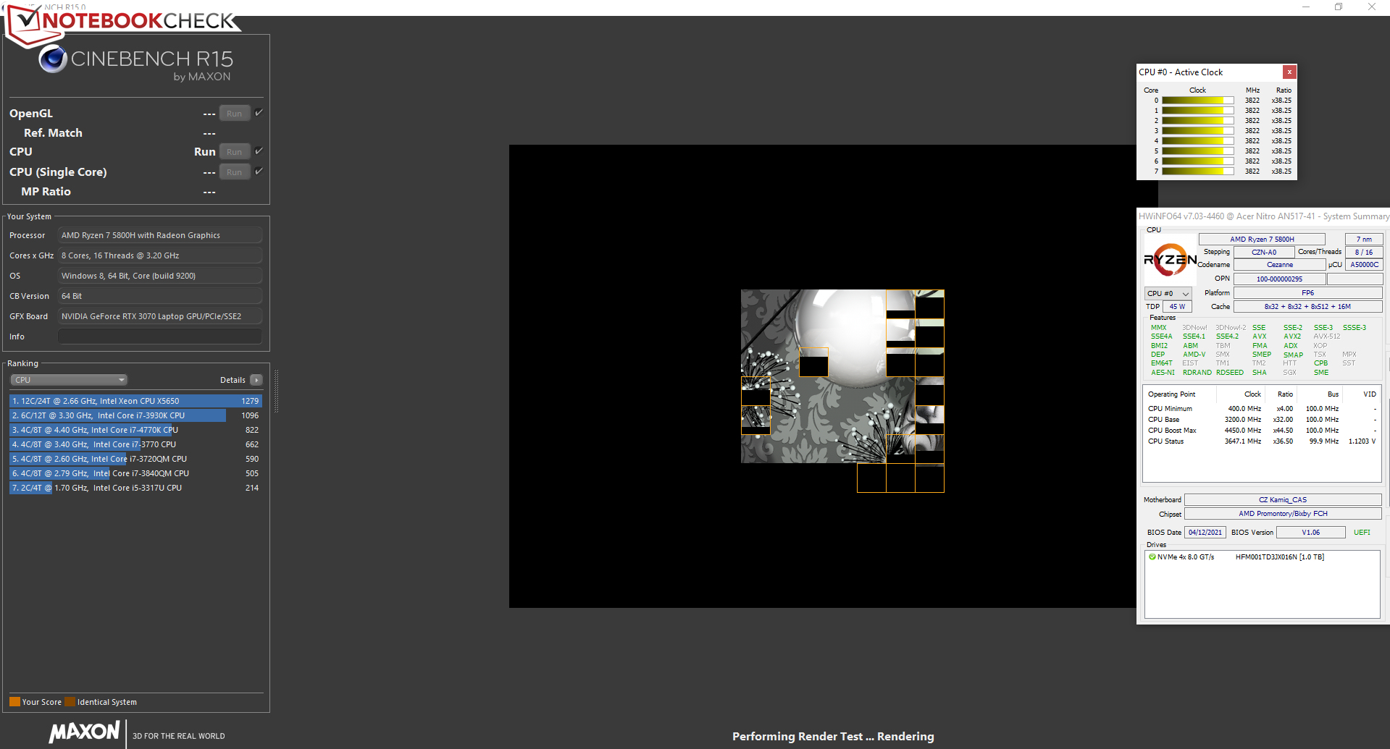Select the Core i7-3930K ranking row

pyautogui.click(x=135, y=415)
